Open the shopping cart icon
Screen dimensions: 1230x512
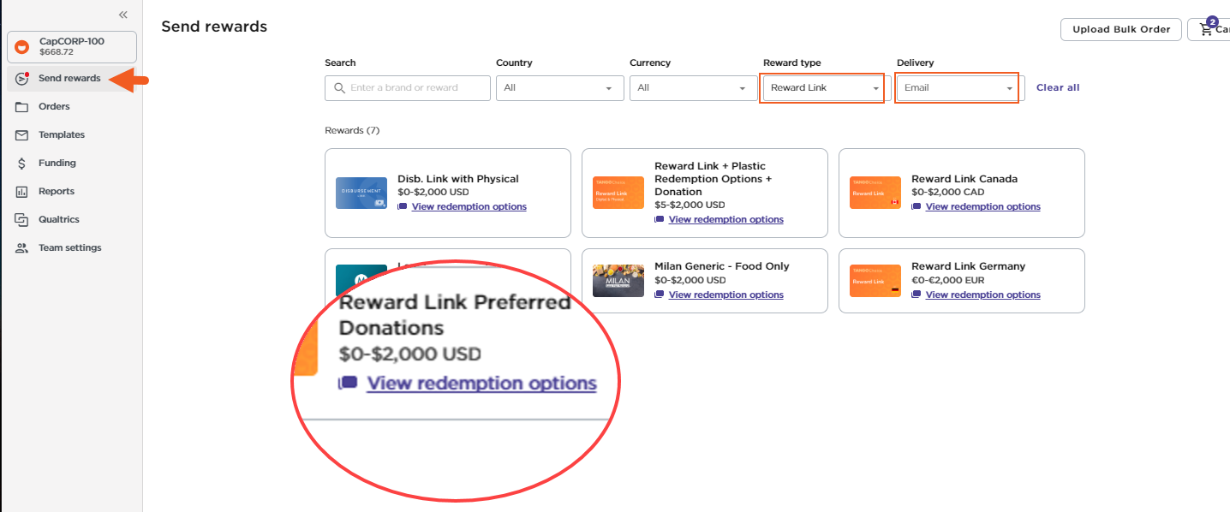1207,29
